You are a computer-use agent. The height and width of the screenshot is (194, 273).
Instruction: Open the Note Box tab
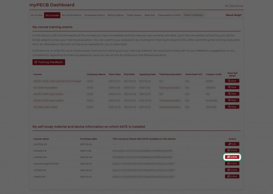click(x=150, y=15)
